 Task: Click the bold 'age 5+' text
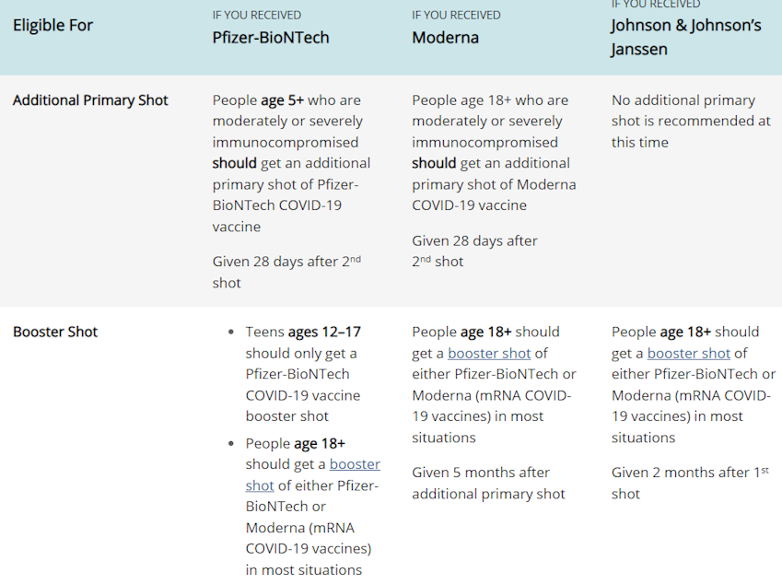pyautogui.click(x=282, y=100)
